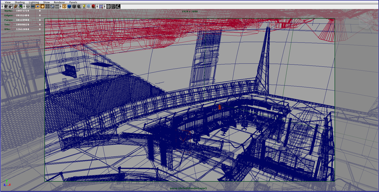The width and height of the screenshot is (379, 192).
Task: Open the View menu
Action: pyautogui.click(x=8, y=2)
